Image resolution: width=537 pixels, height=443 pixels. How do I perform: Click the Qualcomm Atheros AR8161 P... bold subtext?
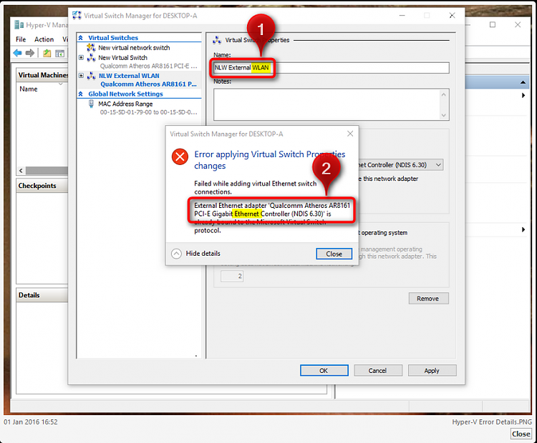pos(149,84)
